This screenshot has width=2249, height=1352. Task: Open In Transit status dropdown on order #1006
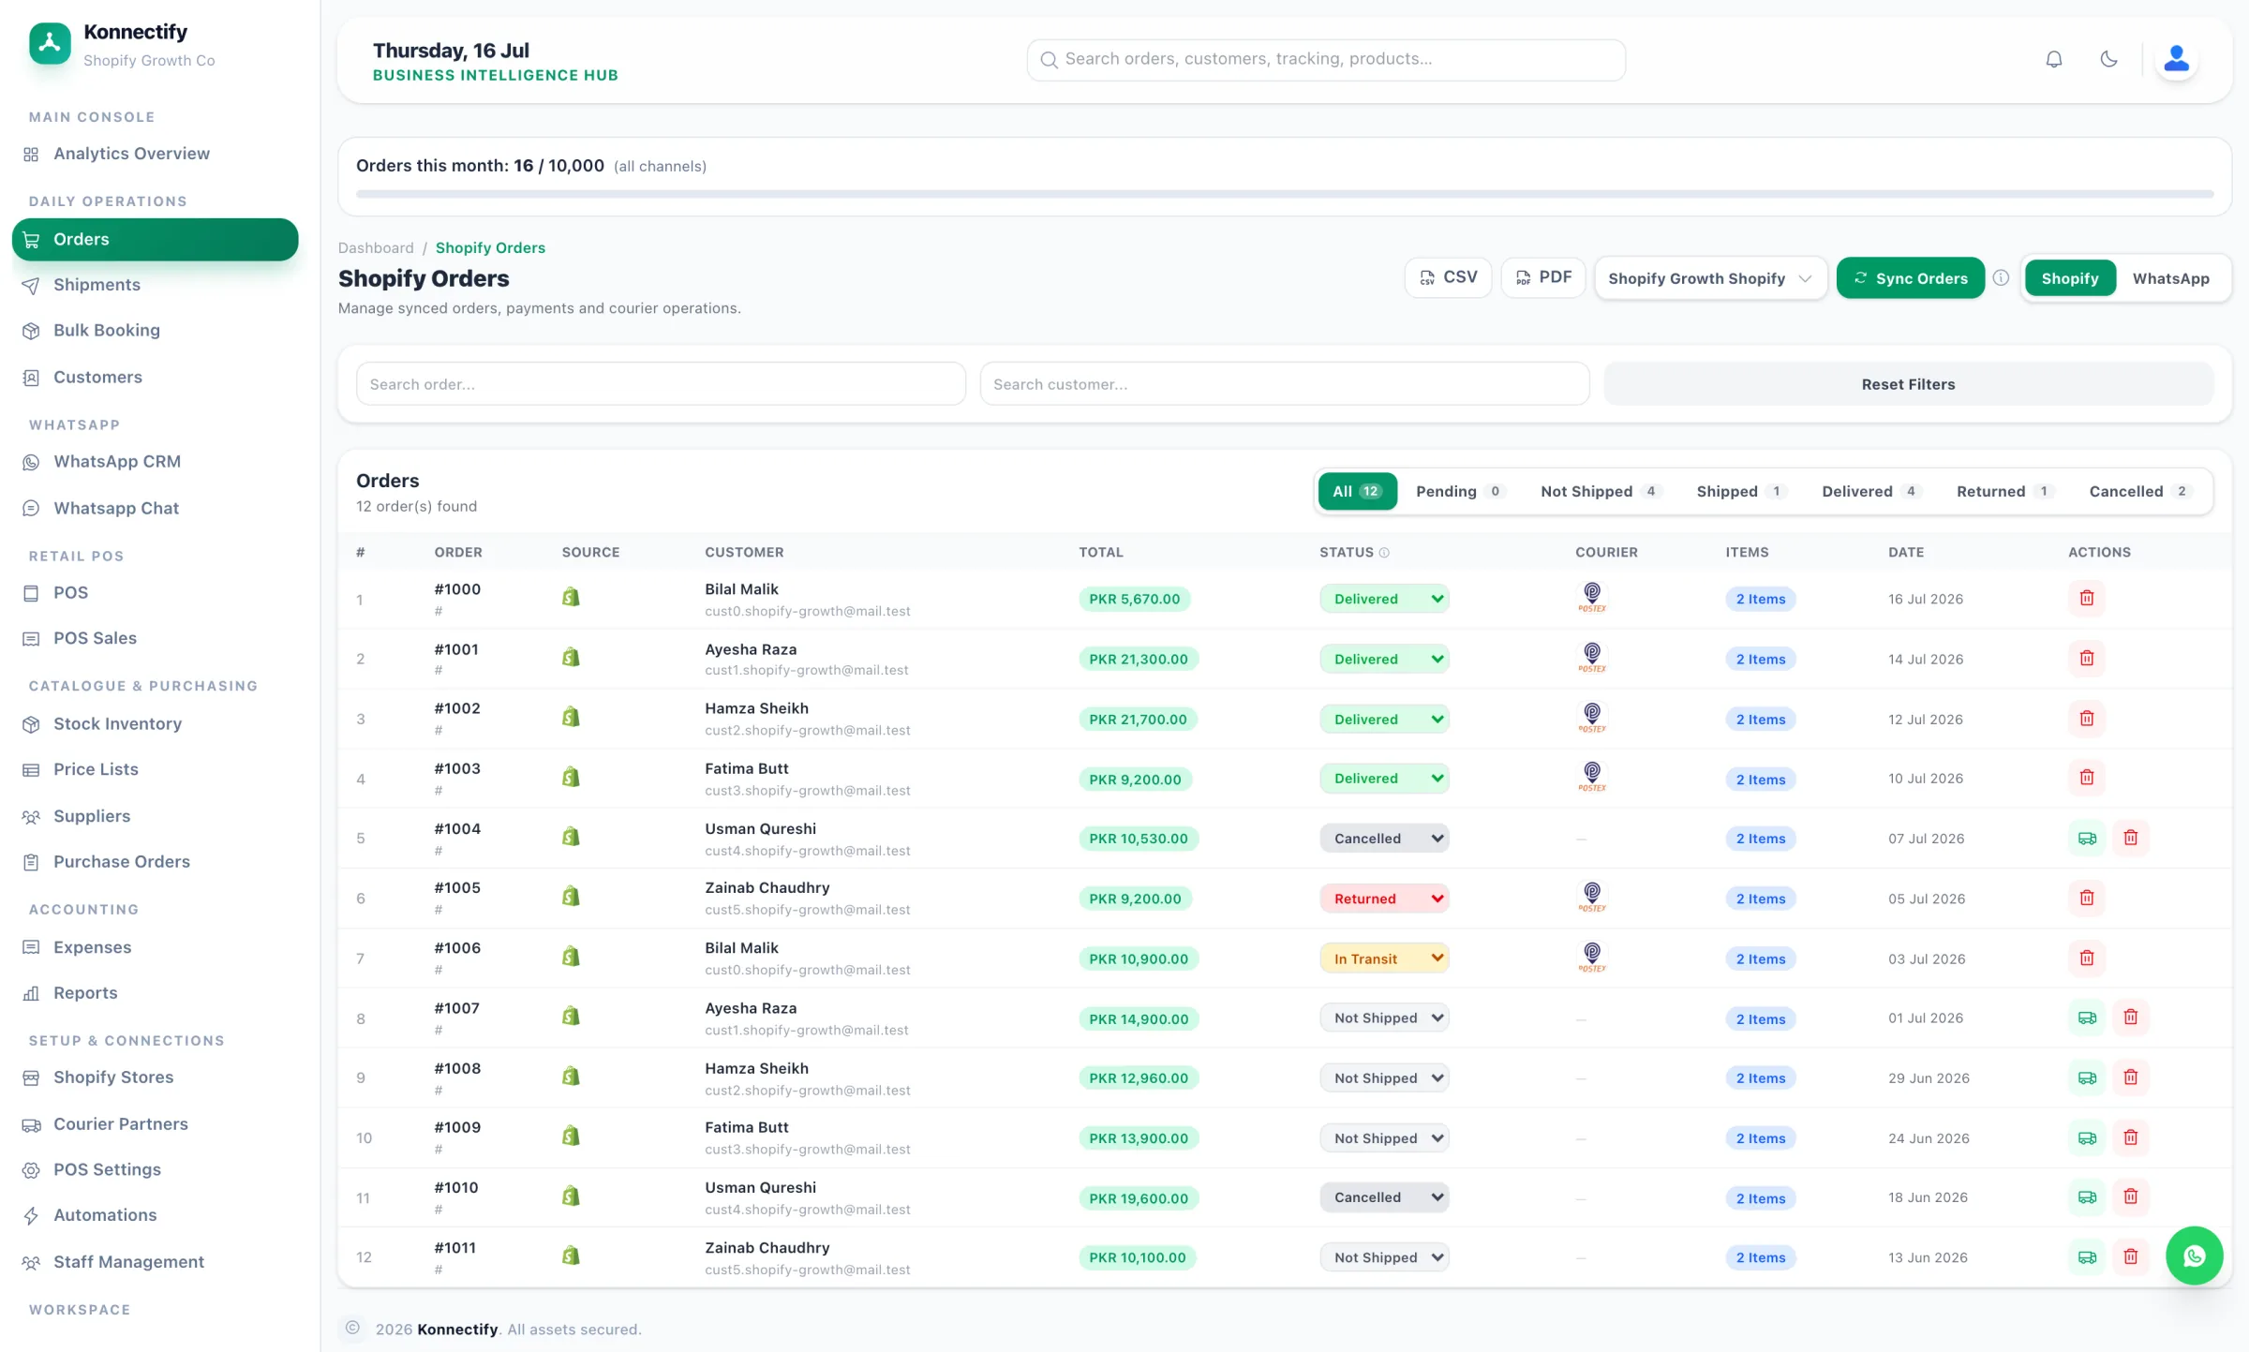(1384, 958)
